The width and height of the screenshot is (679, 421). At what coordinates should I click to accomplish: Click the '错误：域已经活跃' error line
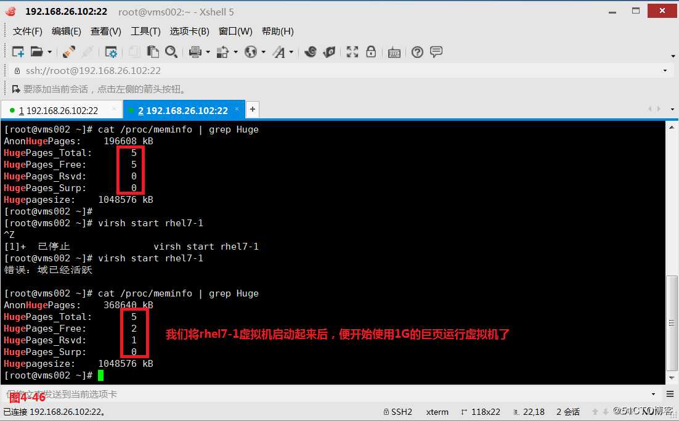[48, 270]
